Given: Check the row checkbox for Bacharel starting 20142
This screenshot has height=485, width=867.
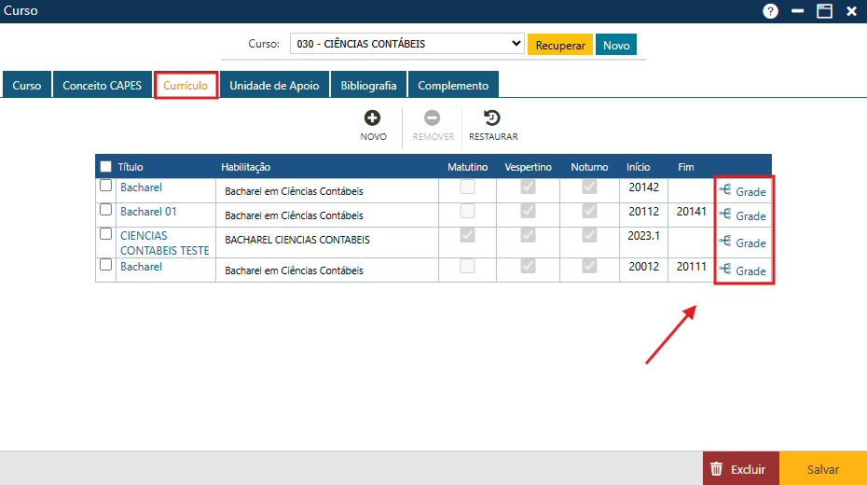Looking at the screenshot, I should coord(105,186).
